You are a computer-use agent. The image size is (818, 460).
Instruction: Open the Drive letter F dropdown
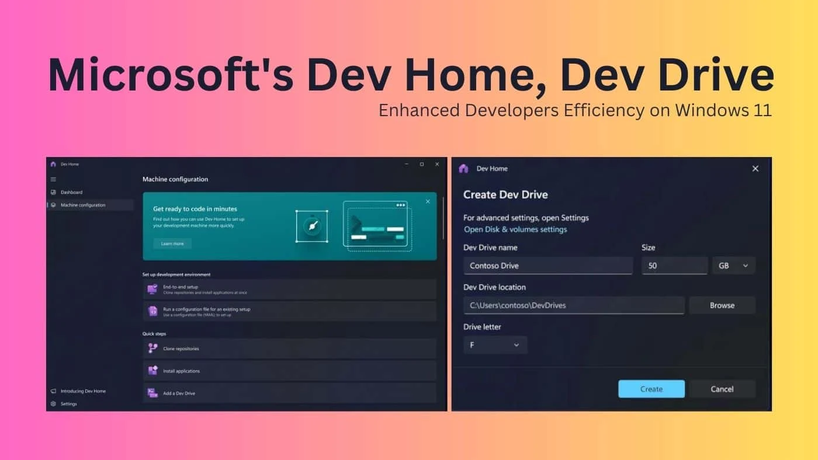tap(495, 345)
